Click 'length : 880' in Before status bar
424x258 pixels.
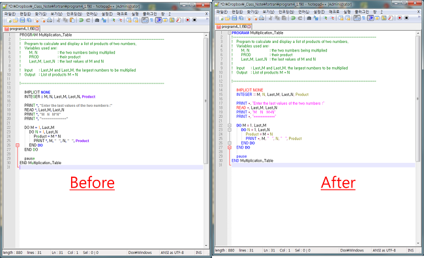12,253
